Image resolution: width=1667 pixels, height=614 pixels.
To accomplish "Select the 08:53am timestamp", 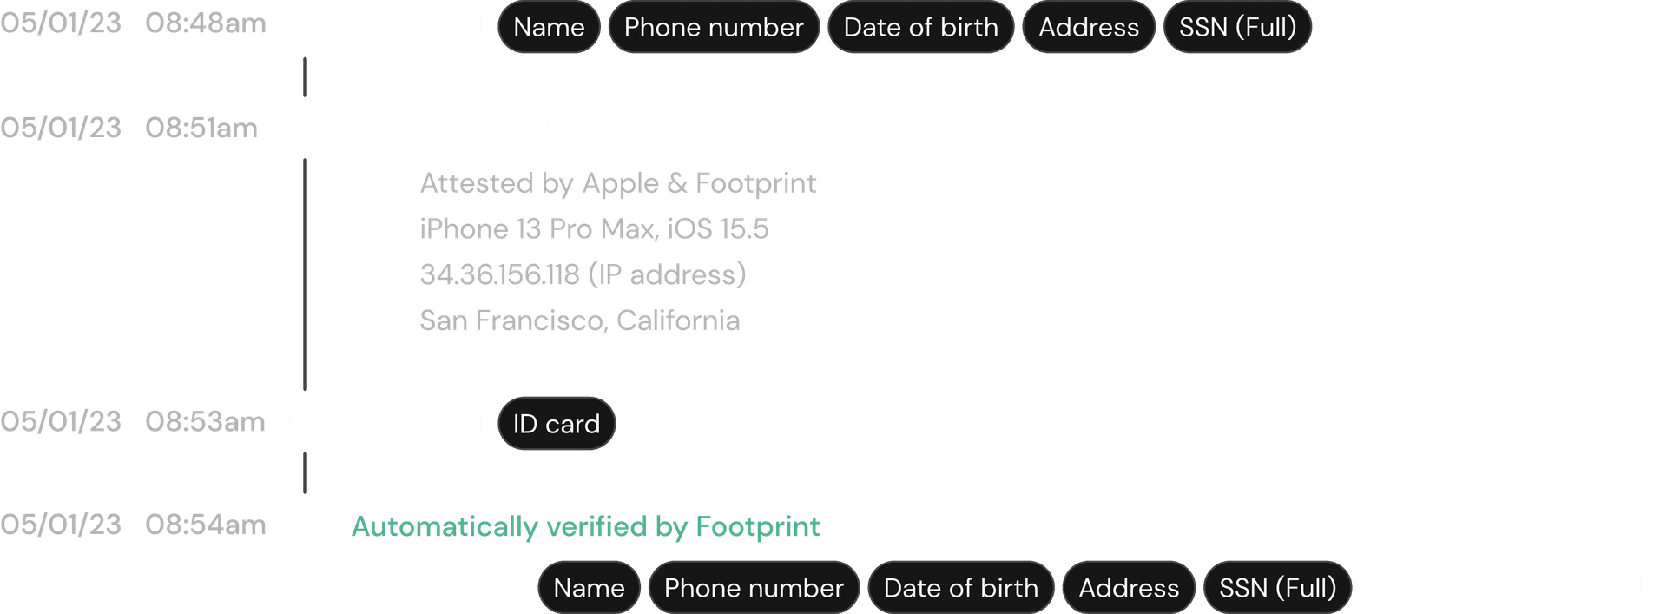I will [206, 422].
